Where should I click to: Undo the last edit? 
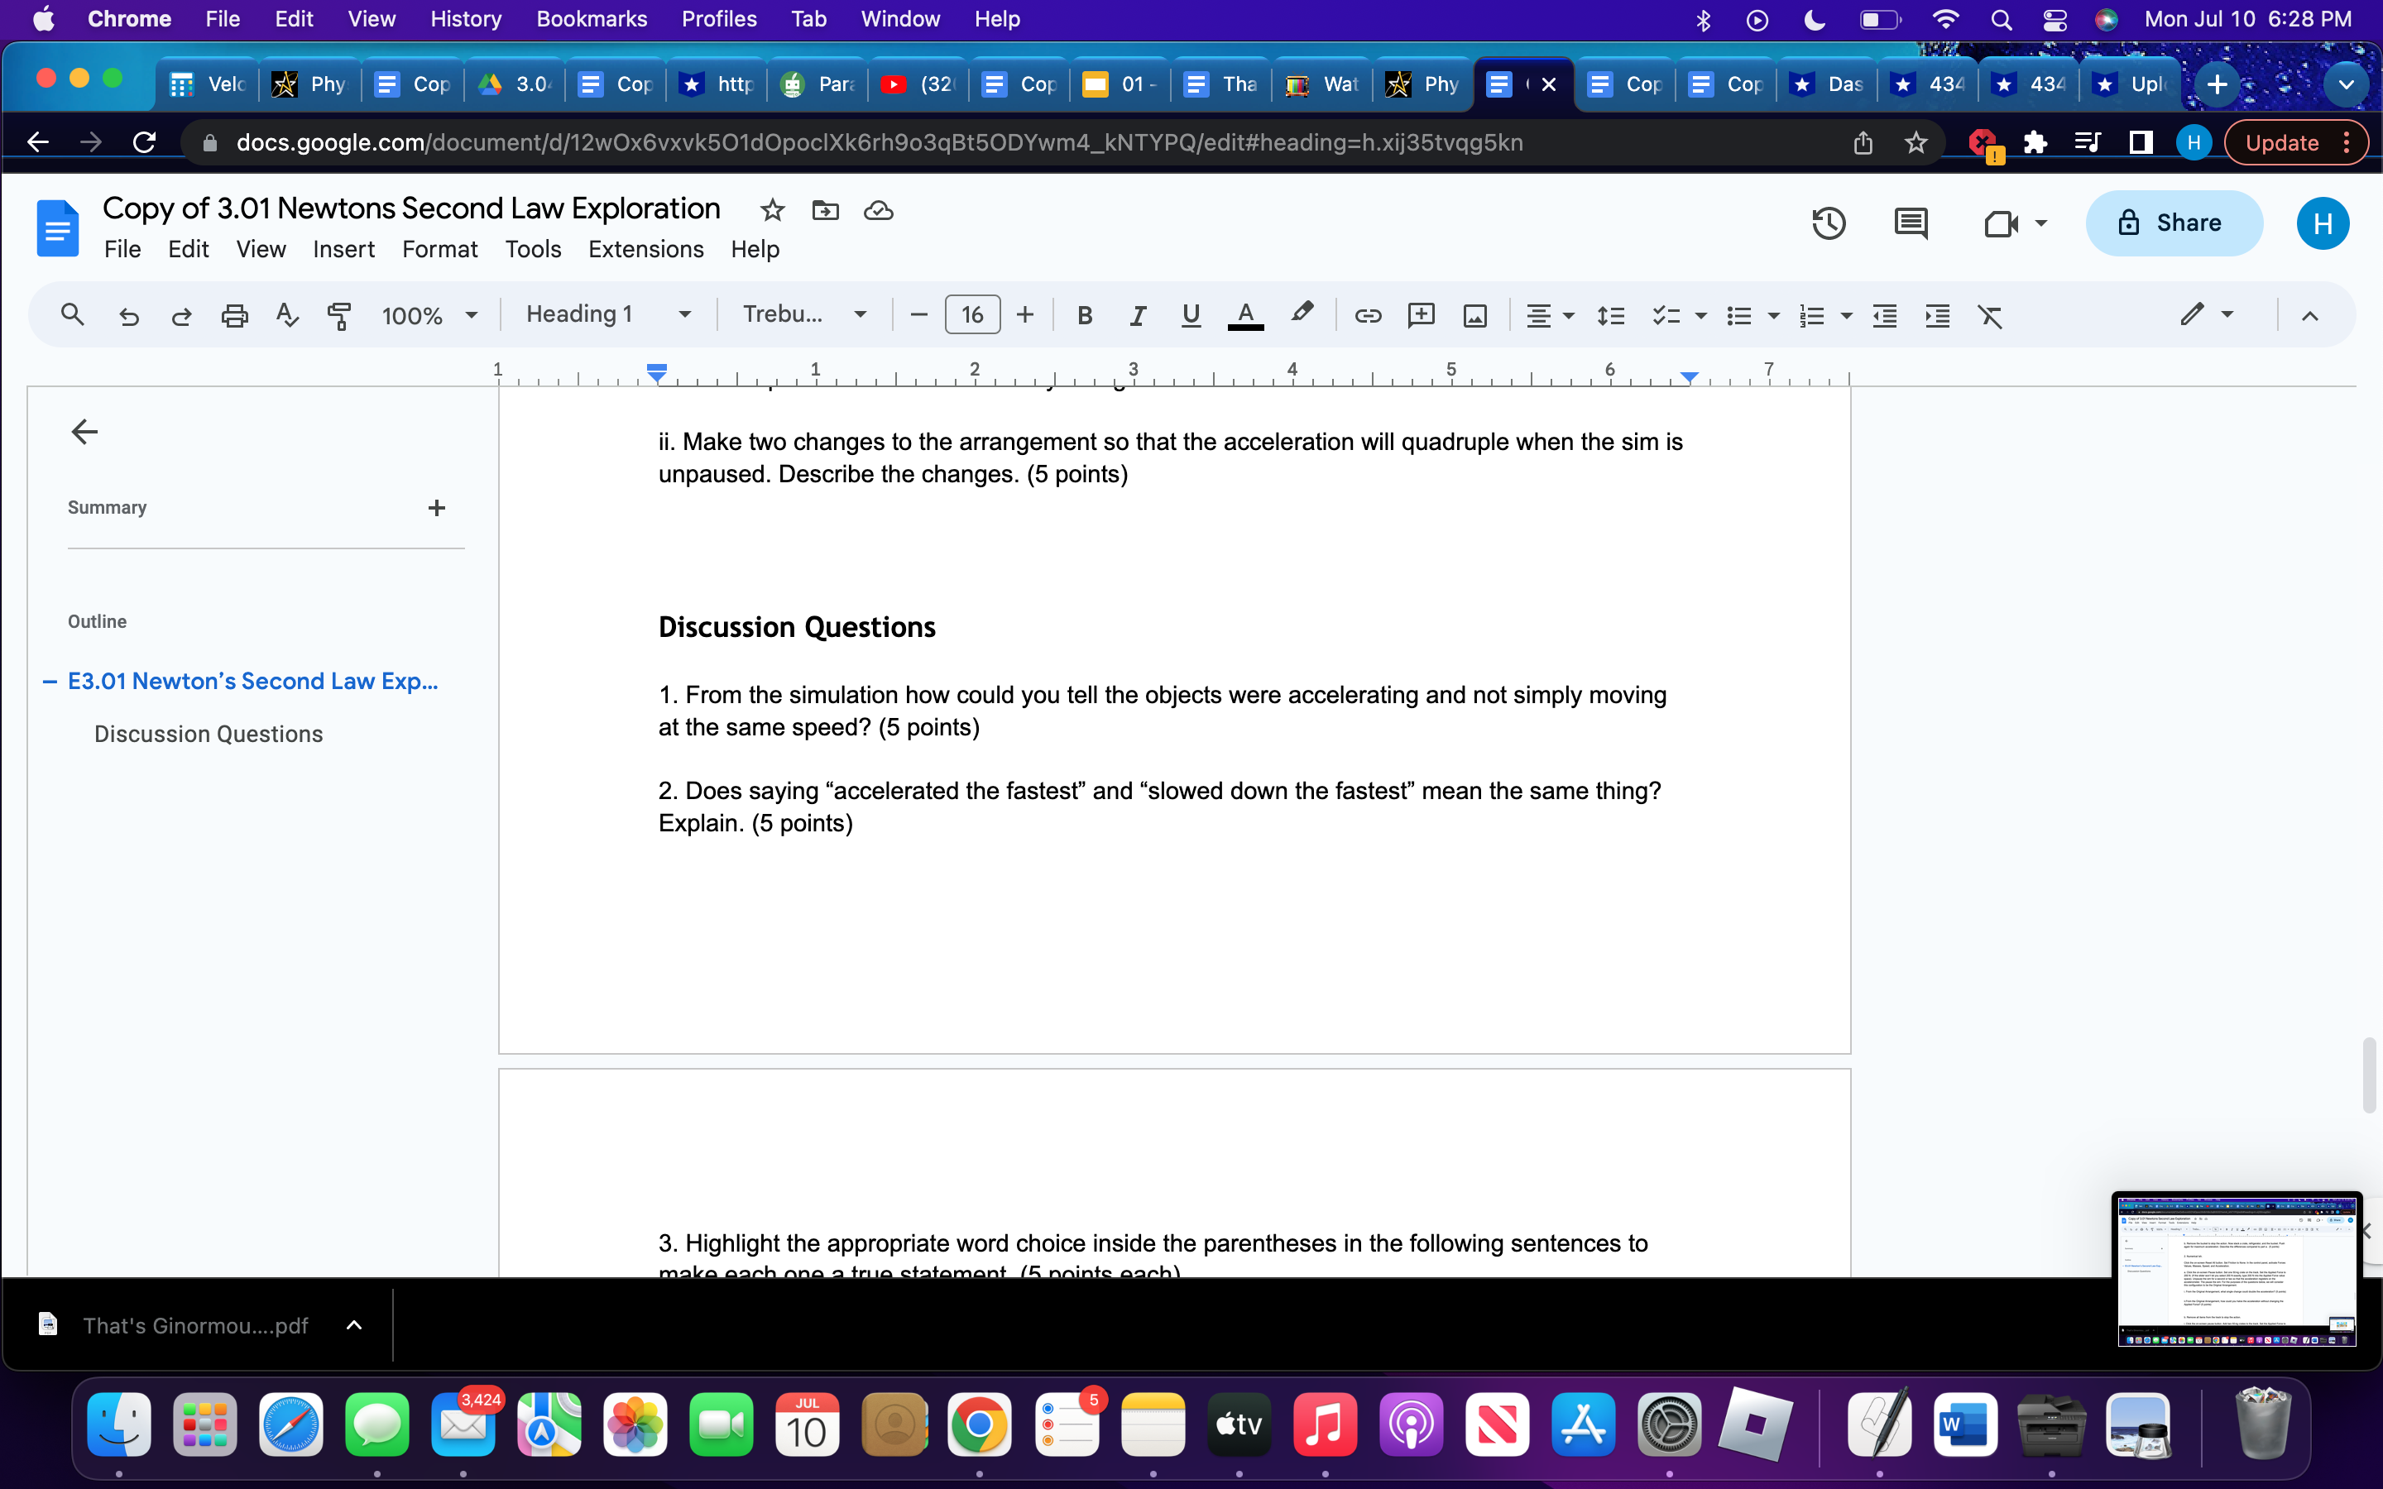pyautogui.click(x=129, y=315)
